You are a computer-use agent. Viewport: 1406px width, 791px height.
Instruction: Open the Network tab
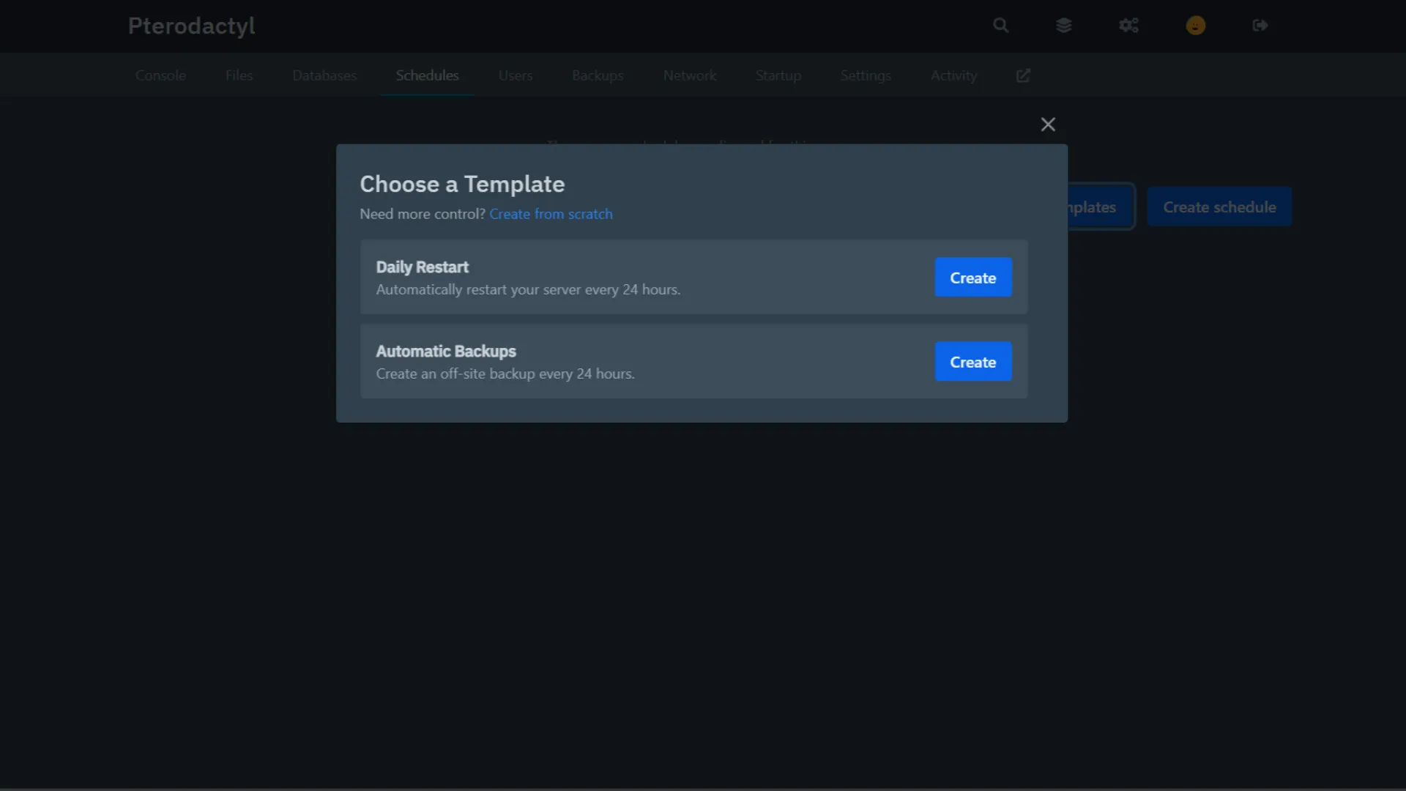tap(689, 75)
